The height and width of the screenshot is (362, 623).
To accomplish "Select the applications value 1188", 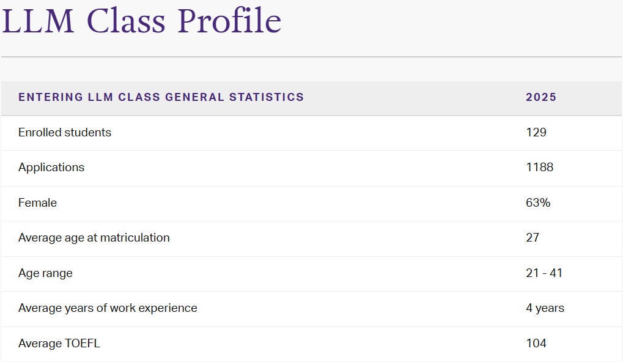I will coord(539,167).
